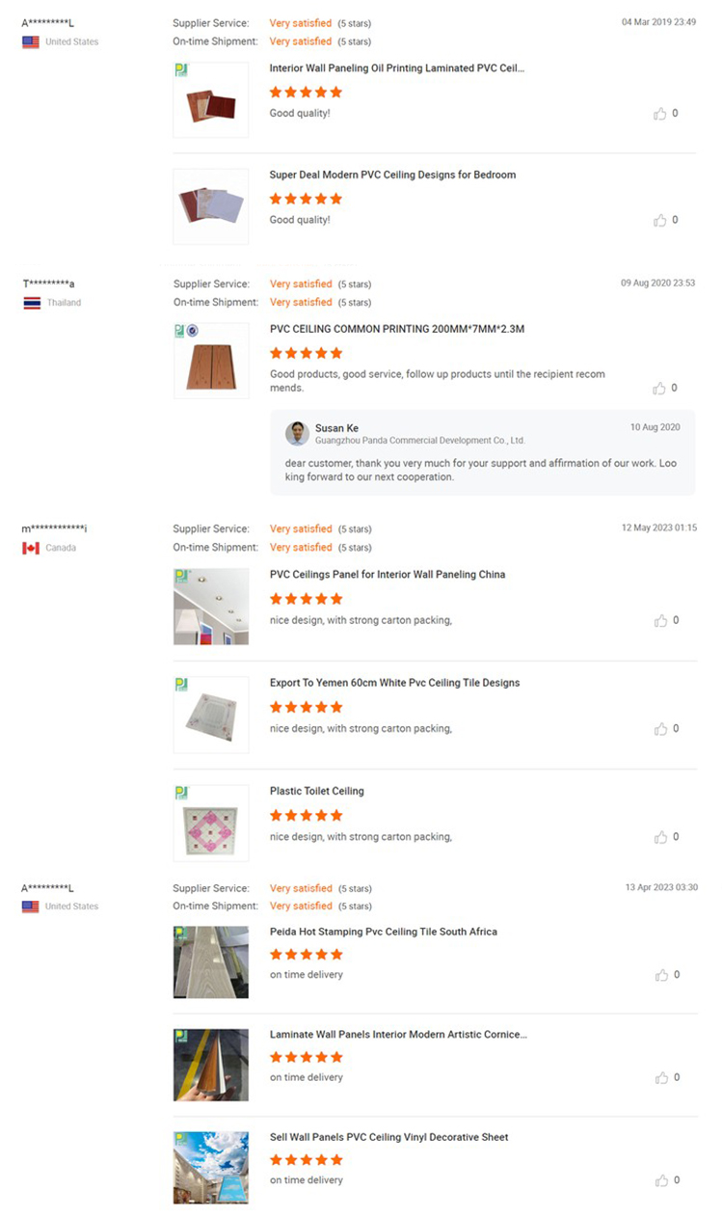
Task: Click the wood-grain PVC CEILING COMMON PRINTING thumbnail
Action: click(210, 360)
